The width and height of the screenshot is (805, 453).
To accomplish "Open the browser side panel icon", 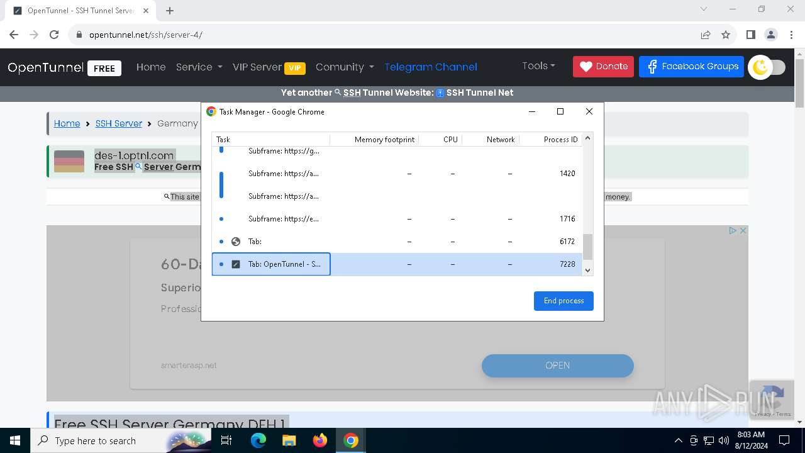I will 750,35.
